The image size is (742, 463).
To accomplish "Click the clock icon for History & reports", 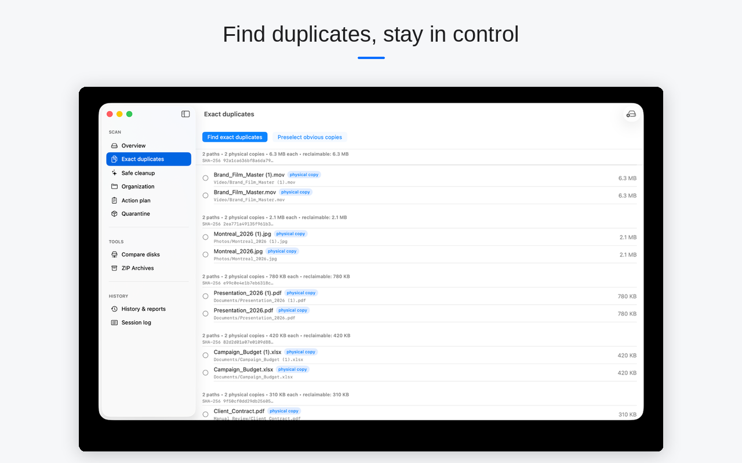I will point(114,309).
